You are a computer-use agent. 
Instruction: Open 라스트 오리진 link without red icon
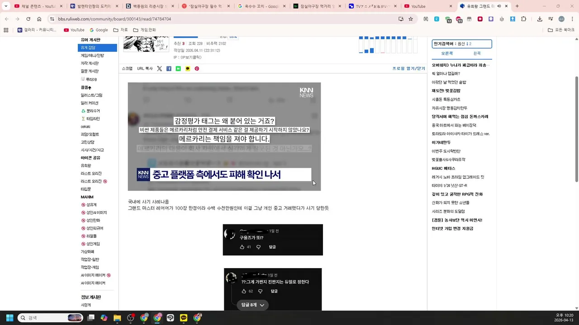[x=91, y=173]
